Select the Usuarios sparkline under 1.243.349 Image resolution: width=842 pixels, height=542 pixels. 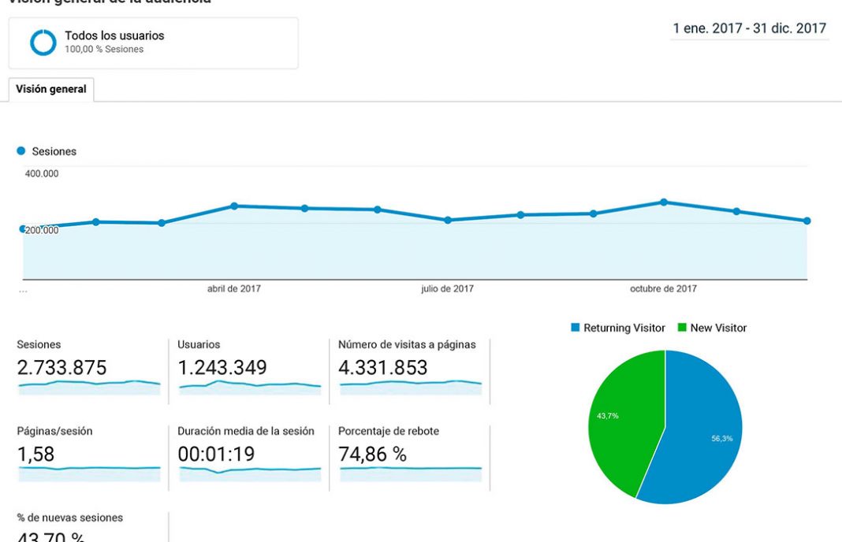pyautogui.click(x=250, y=386)
